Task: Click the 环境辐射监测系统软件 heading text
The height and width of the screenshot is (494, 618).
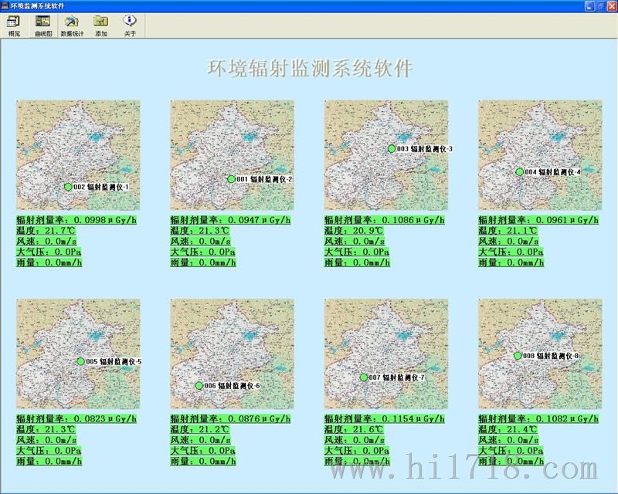Action: pos(310,68)
